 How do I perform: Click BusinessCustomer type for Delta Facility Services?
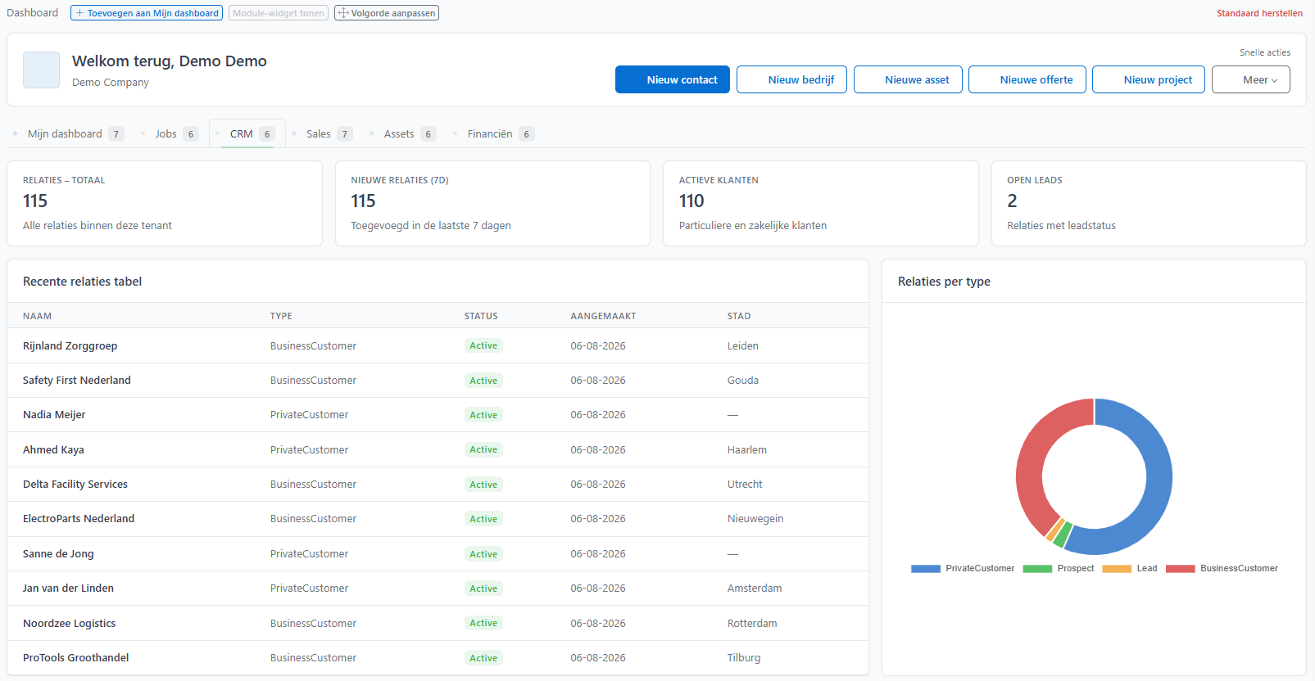click(x=313, y=484)
